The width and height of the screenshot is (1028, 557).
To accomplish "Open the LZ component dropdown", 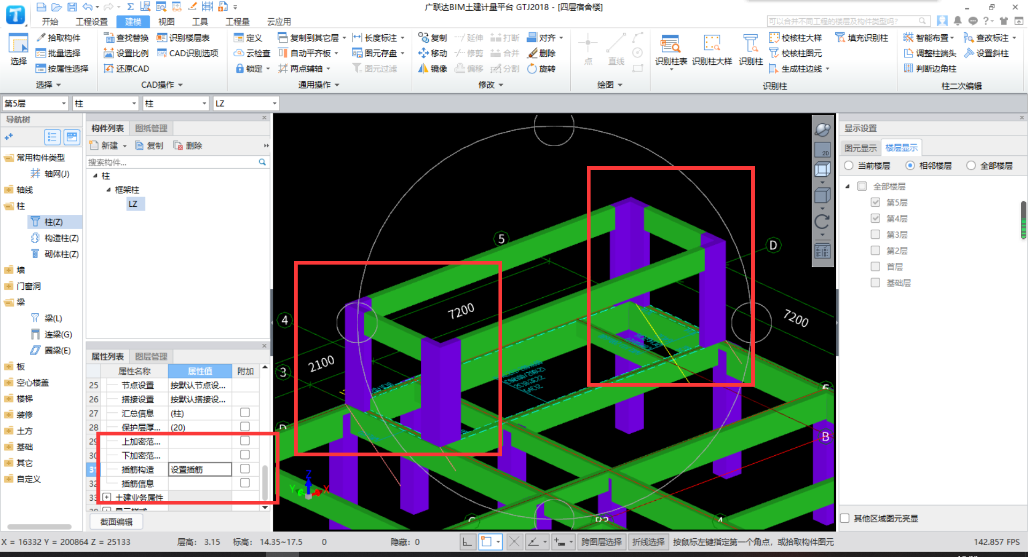I will pos(275,103).
